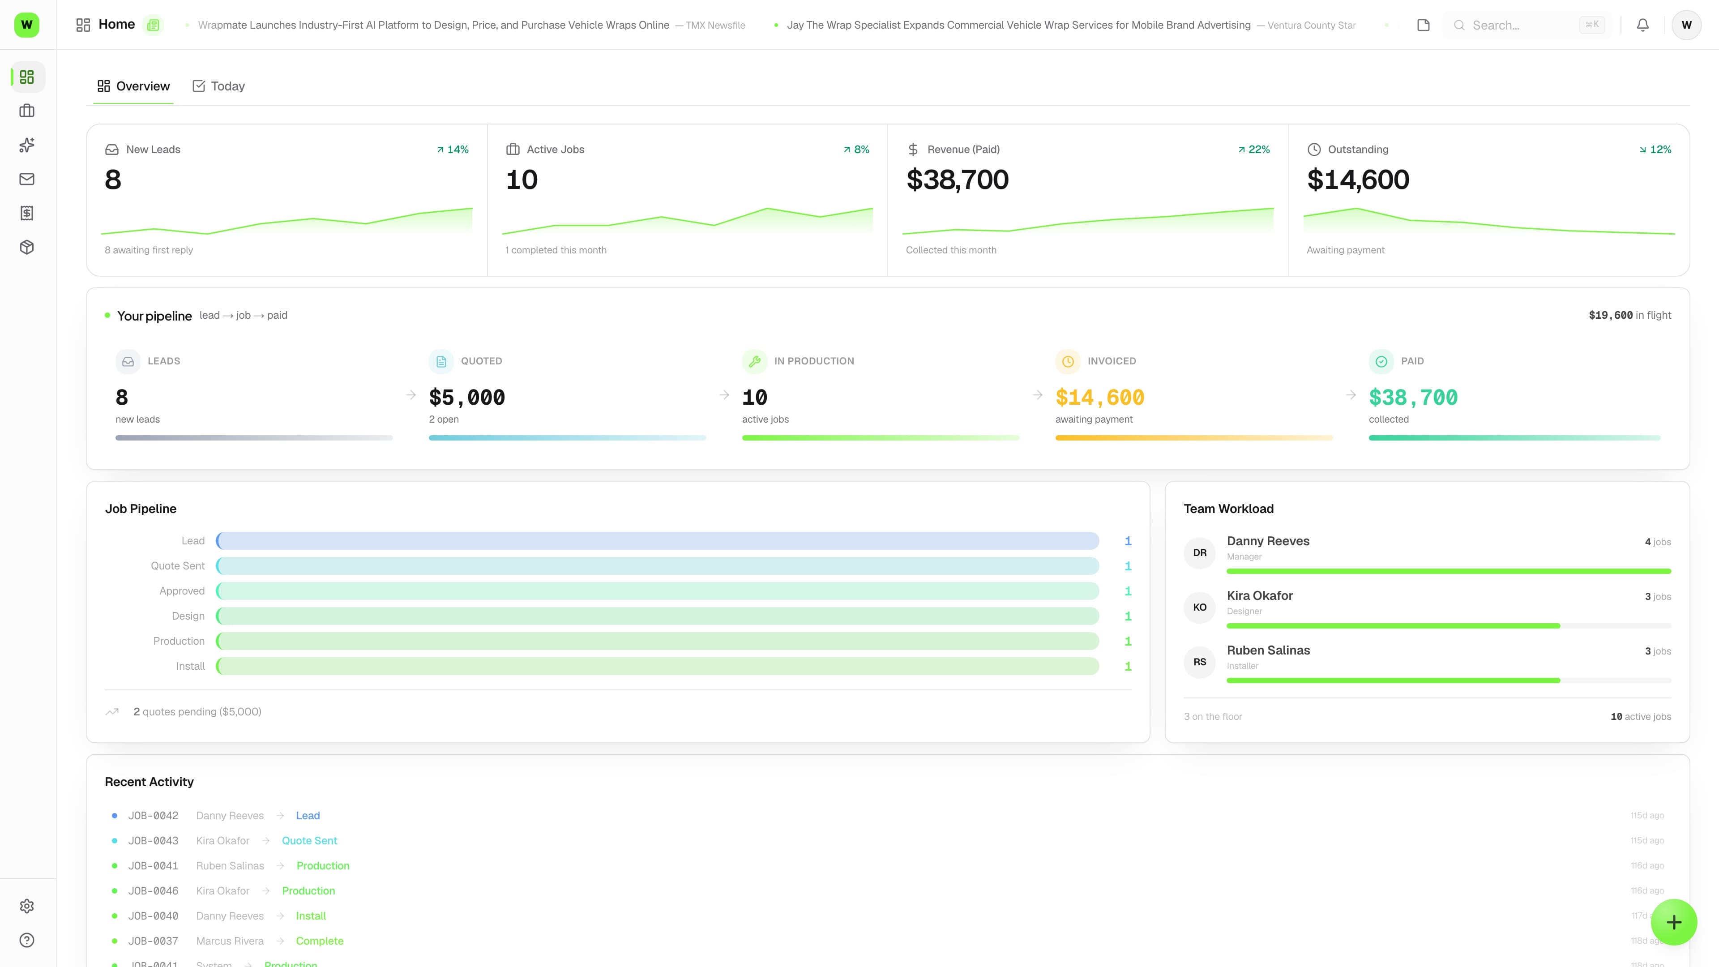This screenshot has height=967, width=1719.
Task: Click the Paid checkmark icon in pipeline
Action: pos(1381,361)
